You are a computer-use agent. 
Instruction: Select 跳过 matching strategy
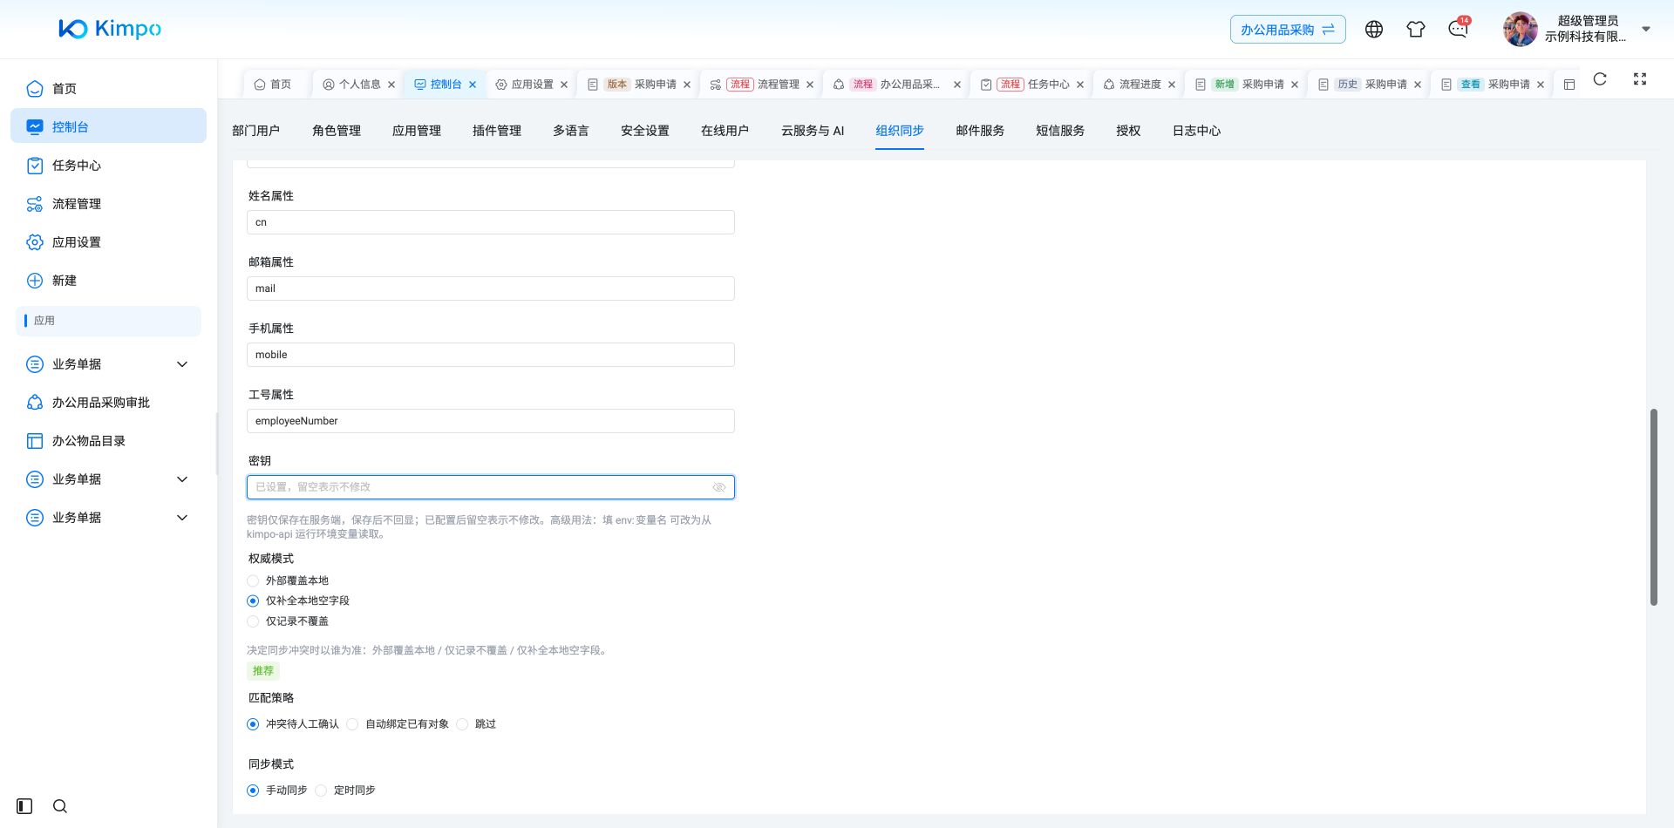[462, 724]
